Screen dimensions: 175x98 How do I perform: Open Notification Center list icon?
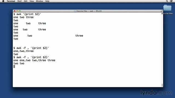(x=171, y=1)
